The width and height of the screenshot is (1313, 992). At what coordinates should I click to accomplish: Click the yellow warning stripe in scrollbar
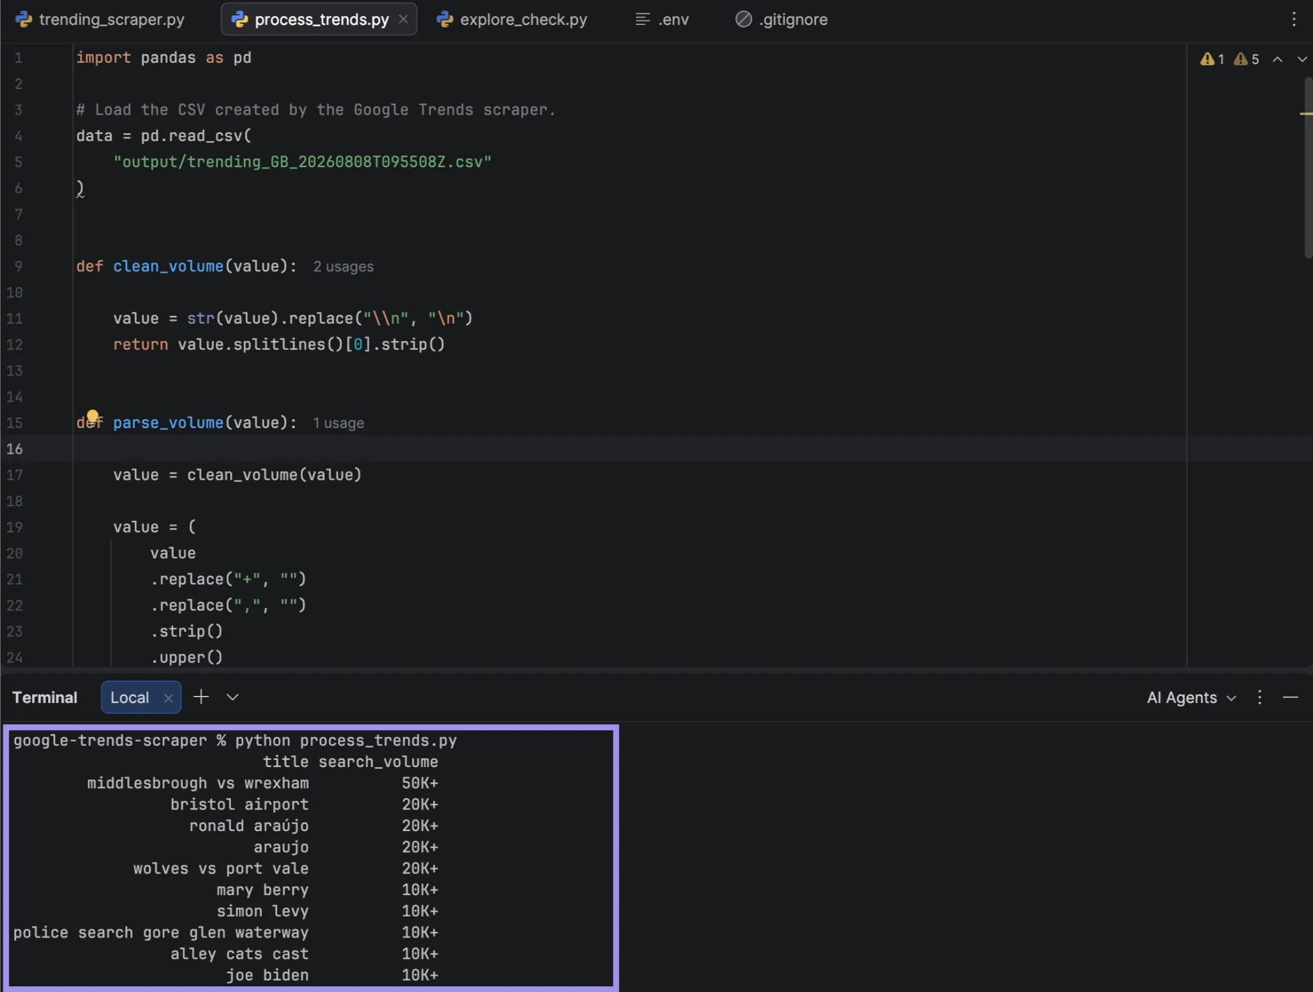[x=1306, y=113]
